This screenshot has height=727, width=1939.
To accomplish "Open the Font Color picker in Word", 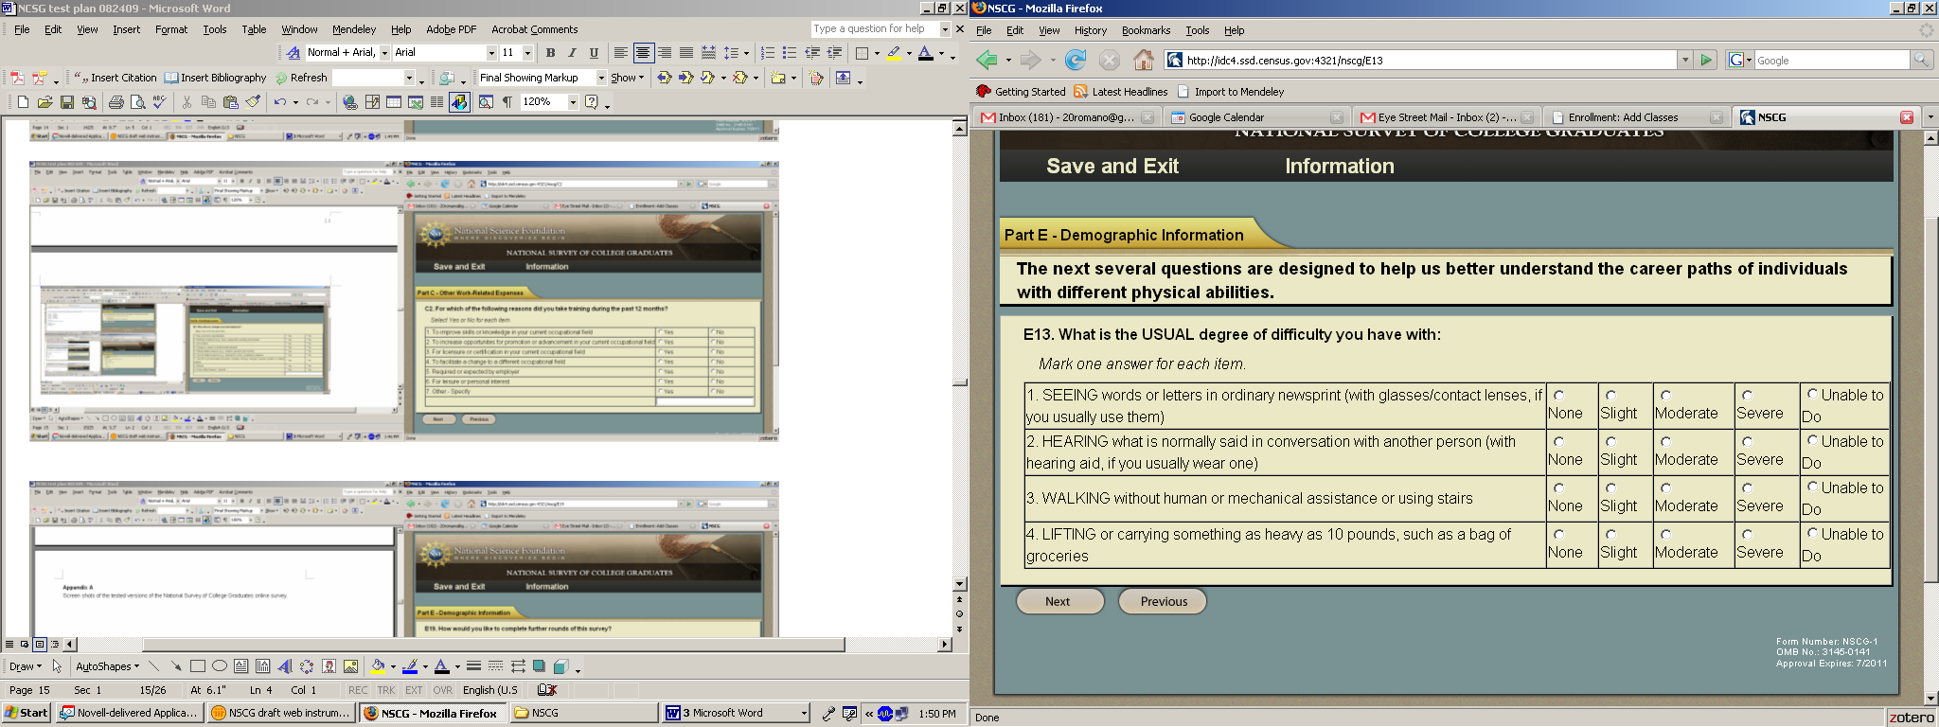I will point(941,54).
